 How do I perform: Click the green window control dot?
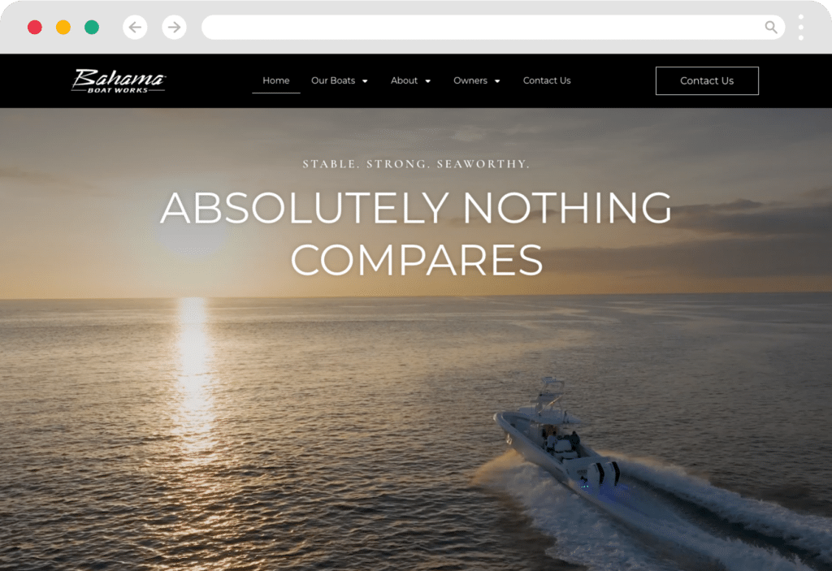92,27
